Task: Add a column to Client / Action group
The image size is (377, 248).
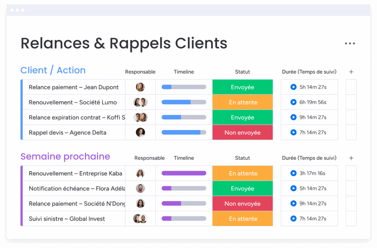Action: click(x=351, y=72)
